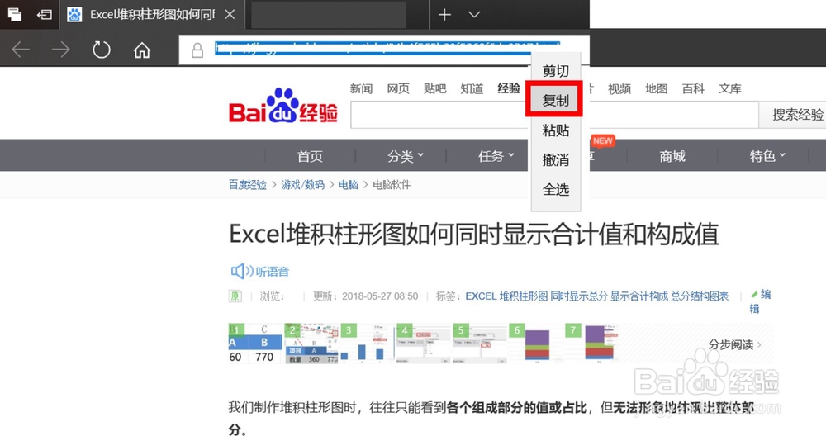The image size is (826, 436).
Task: Open the 新闻 link
Action: [x=362, y=88]
